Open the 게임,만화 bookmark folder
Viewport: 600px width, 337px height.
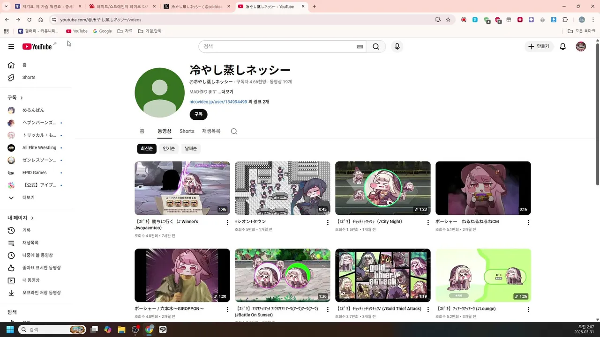(150, 31)
